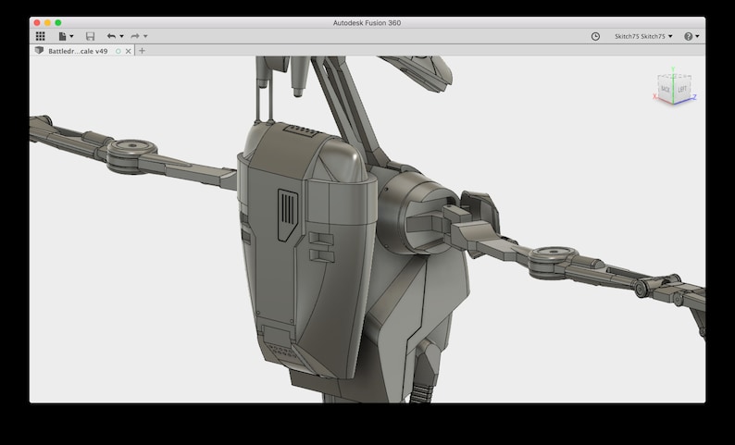Close the Battledr...cale v49 document tab

point(128,51)
